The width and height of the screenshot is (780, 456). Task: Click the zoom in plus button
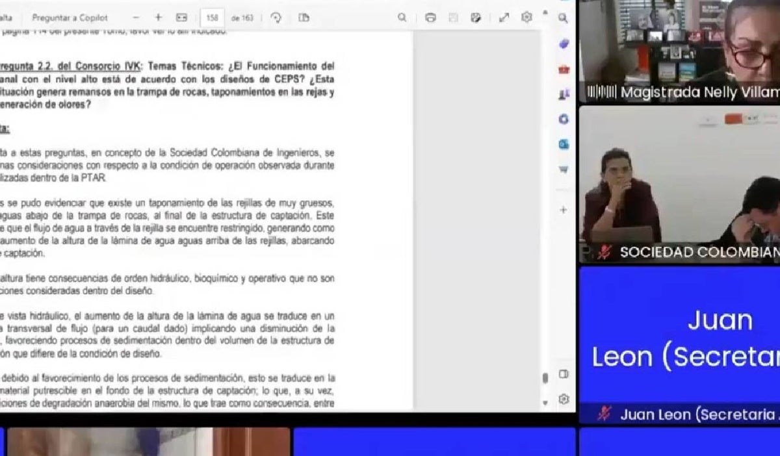pyautogui.click(x=158, y=18)
